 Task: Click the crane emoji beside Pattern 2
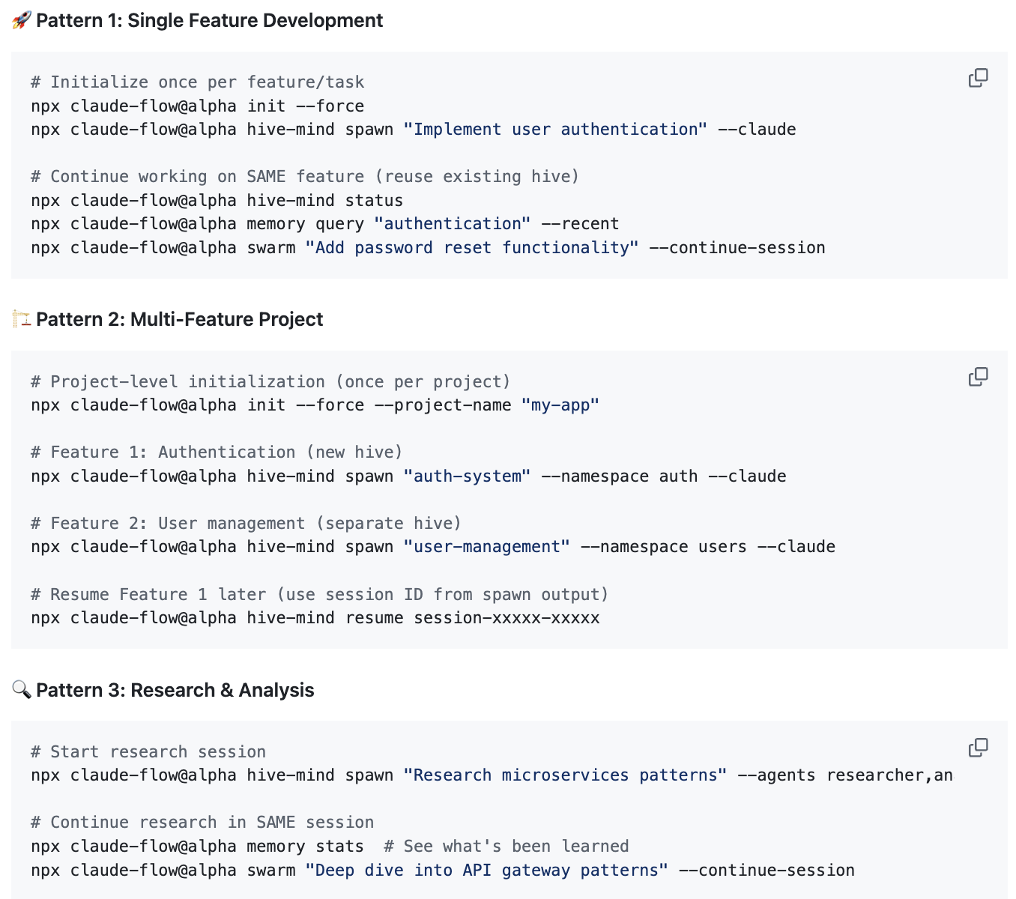(22, 319)
